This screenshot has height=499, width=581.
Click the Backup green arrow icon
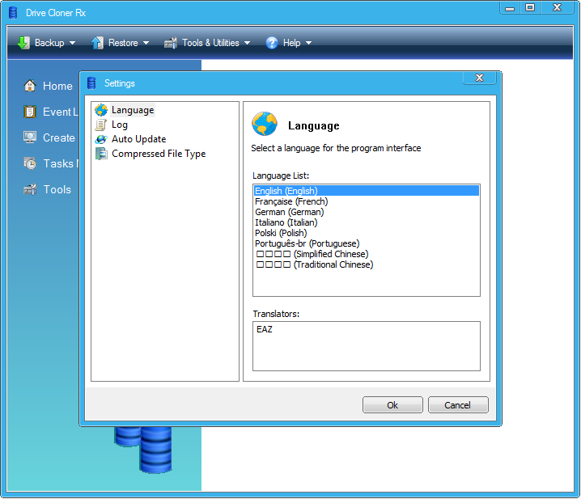[x=23, y=43]
